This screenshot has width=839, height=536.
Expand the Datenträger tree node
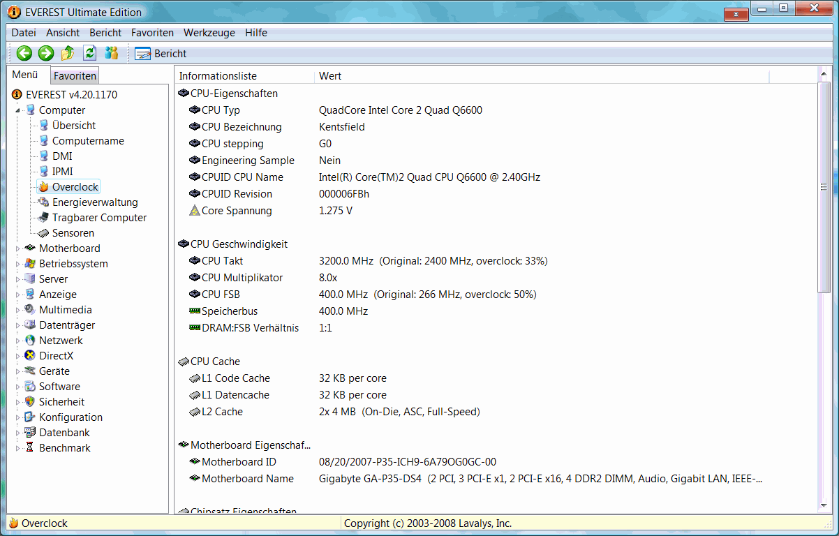coord(17,325)
